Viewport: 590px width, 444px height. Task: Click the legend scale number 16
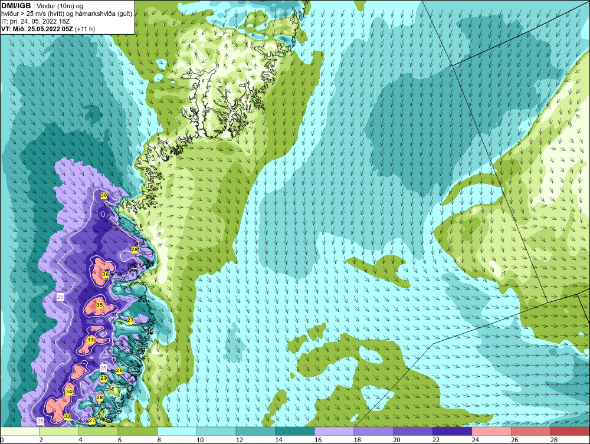(318, 440)
